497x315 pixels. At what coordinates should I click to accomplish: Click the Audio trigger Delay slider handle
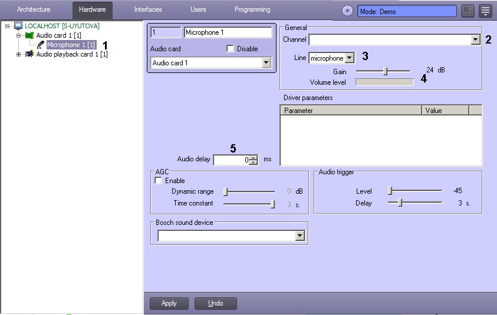(400, 203)
